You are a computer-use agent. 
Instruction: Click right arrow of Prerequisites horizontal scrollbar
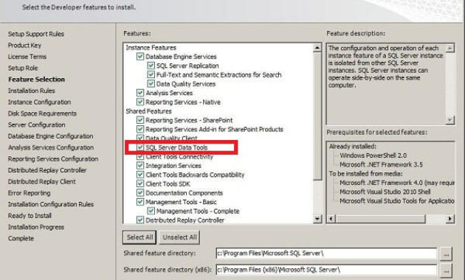(x=450, y=219)
